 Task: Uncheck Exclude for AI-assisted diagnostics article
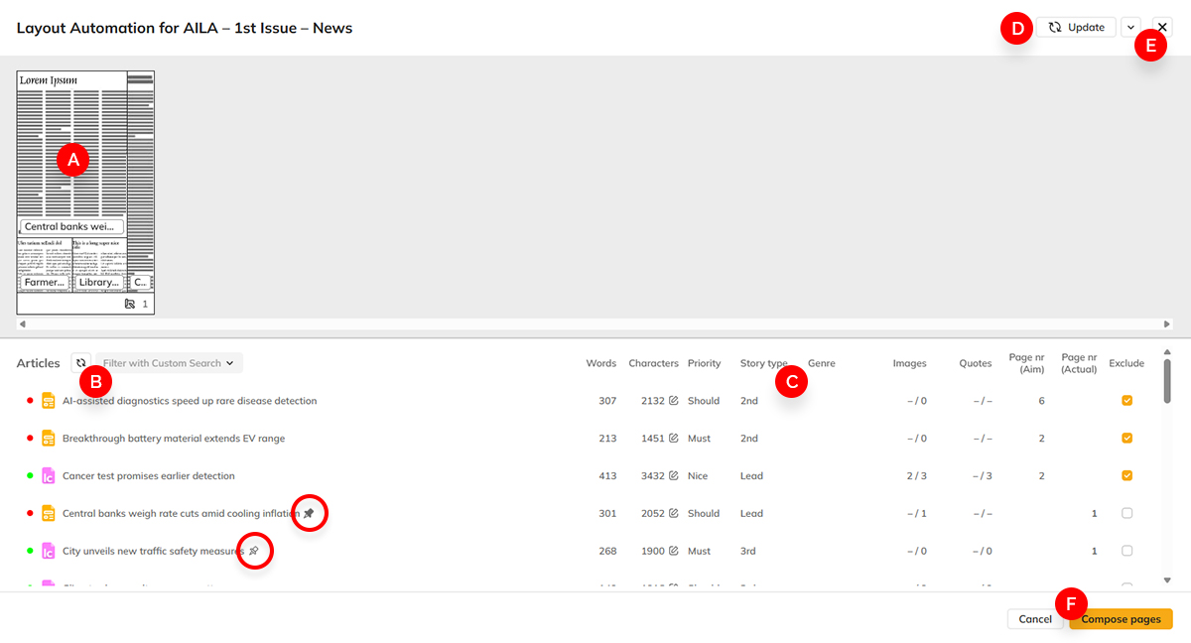1126,401
